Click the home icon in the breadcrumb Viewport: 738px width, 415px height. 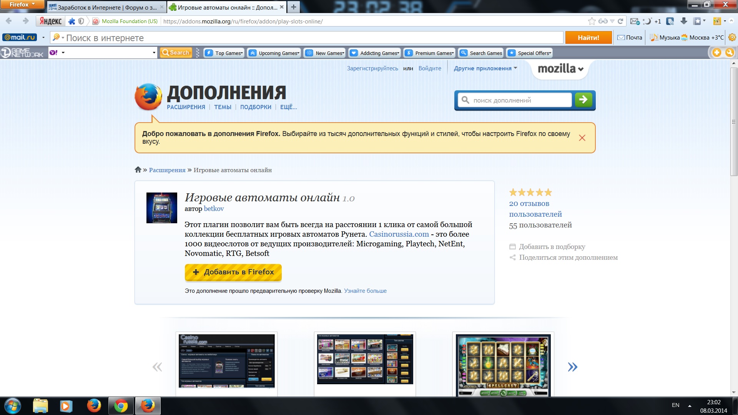pyautogui.click(x=138, y=170)
